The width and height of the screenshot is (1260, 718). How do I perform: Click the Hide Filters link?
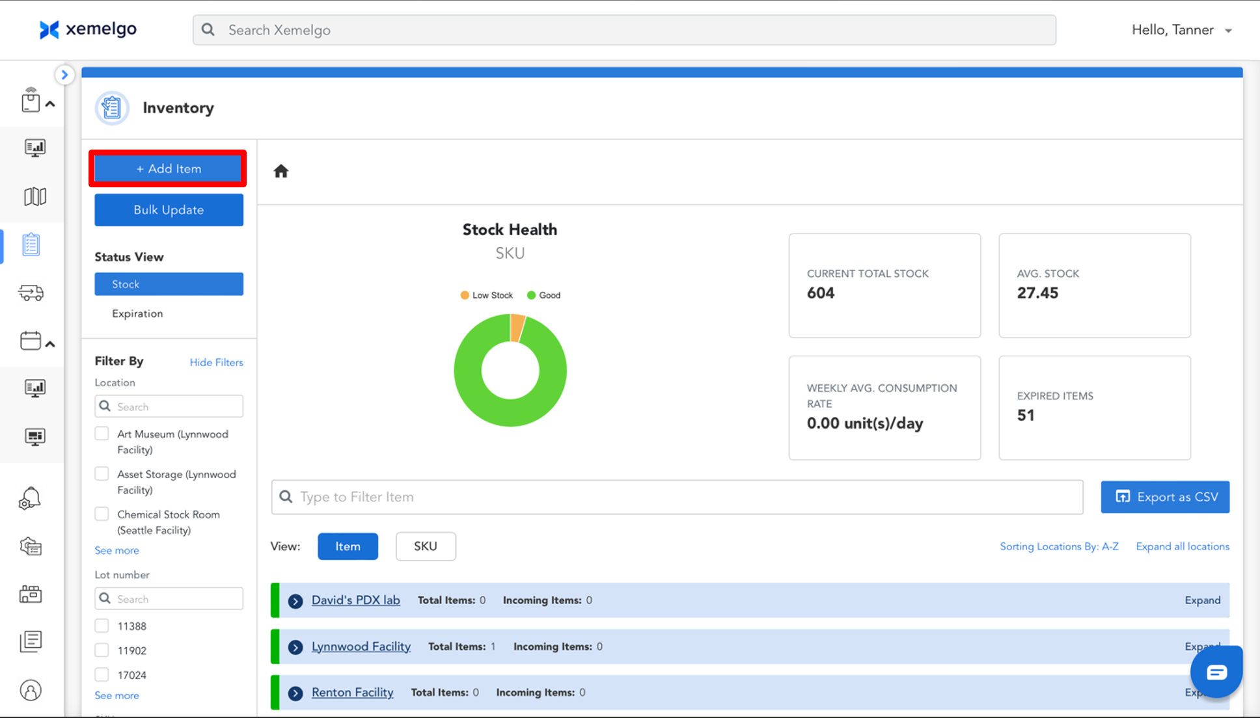point(216,362)
